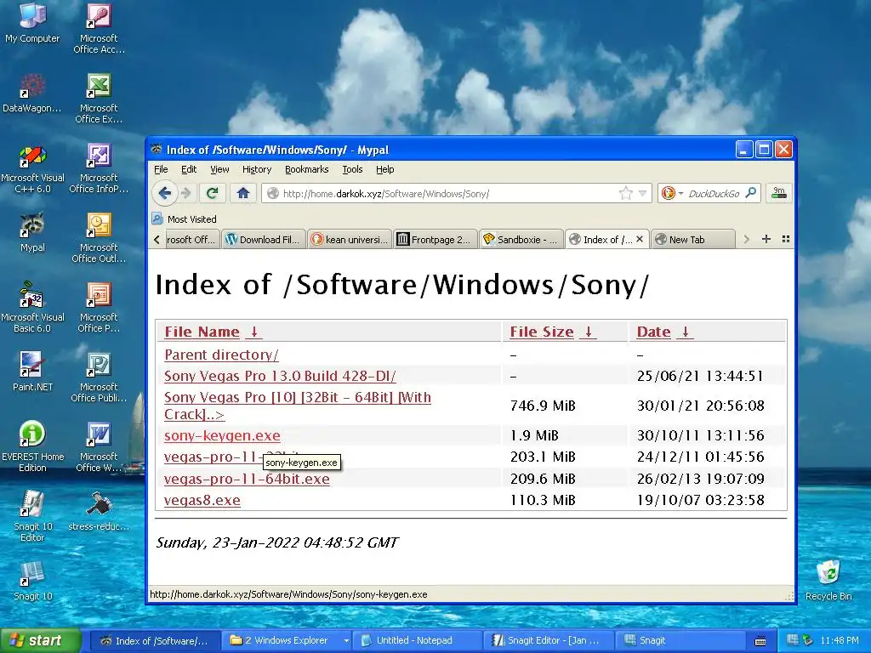
Task: Select Microsoft Office InfoPath desktop icon
Action: click(99, 169)
